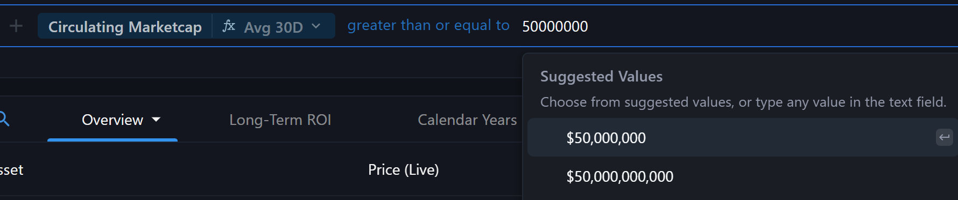Open the Overview tab's dropdown arrow
The image size is (958, 200).
[x=156, y=120]
